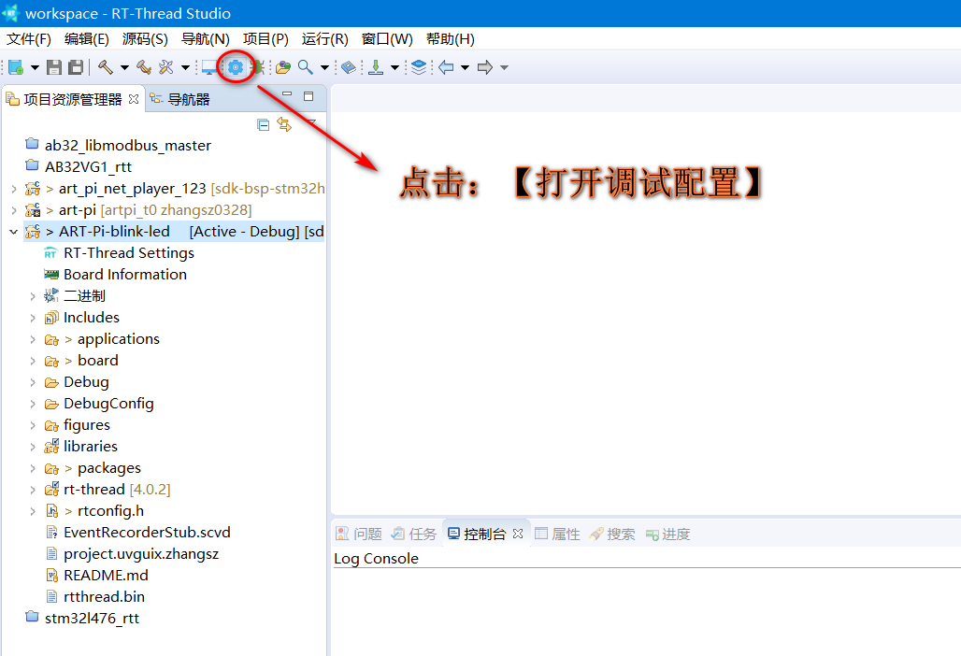Switch to the 属性 tab
Screen dimensions: 961x656
557,535
